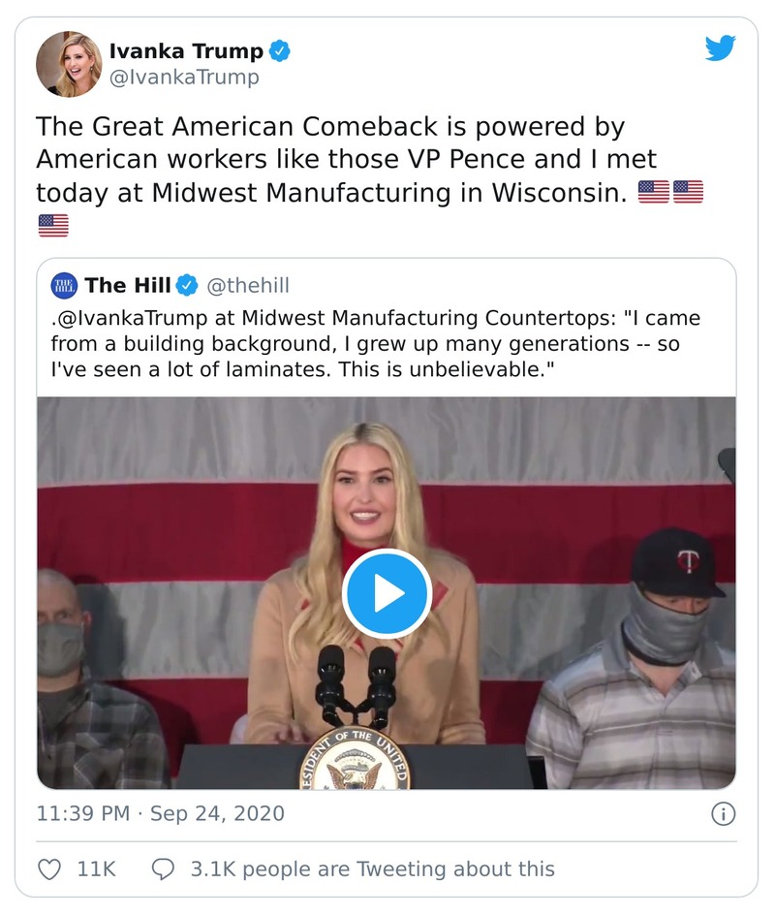Click the American flag emoji on the second line

tap(53, 226)
